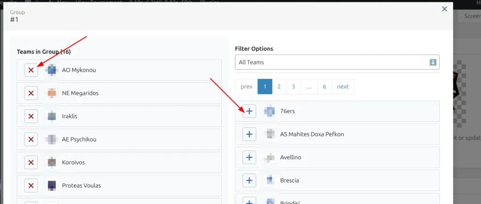Click the NE Megaridos team logo
481x204 pixels.
pyautogui.click(x=52, y=93)
